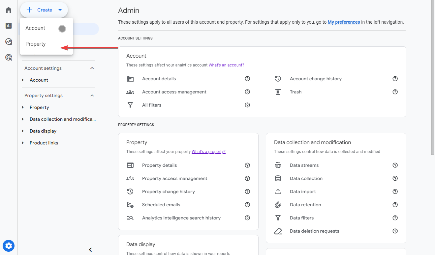The height and width of the screenshot is (255, 435).
Task: Expand Product links in sidebar
Action: tap(23, 143)
